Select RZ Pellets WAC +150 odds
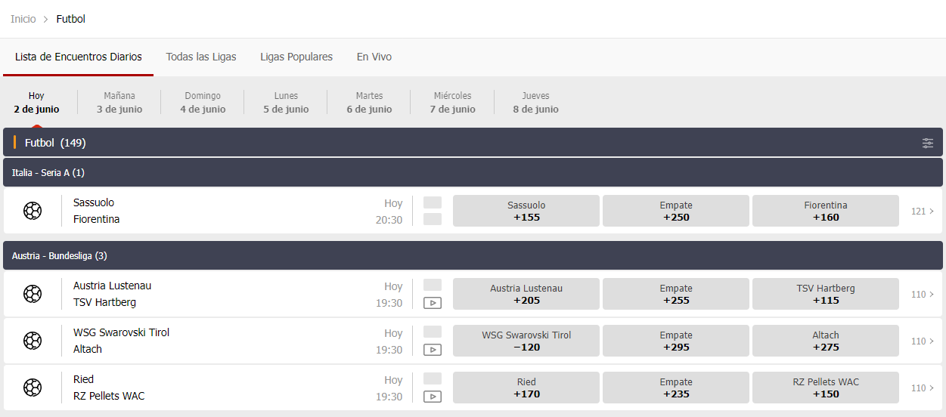The height and width of the screenshot is (417, 946). click(x=825, y=388)
